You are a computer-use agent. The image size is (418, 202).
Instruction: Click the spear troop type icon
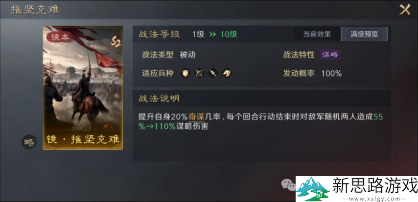click(x=213, y=73)
